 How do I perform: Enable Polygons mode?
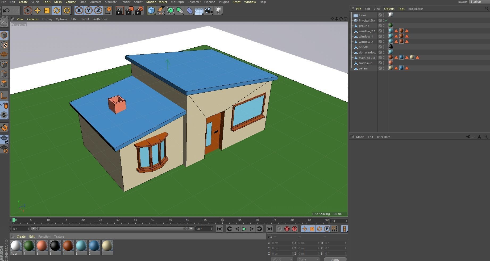coord(4,83)
